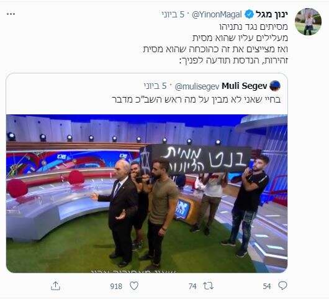Click the blue verified badge

249,14
